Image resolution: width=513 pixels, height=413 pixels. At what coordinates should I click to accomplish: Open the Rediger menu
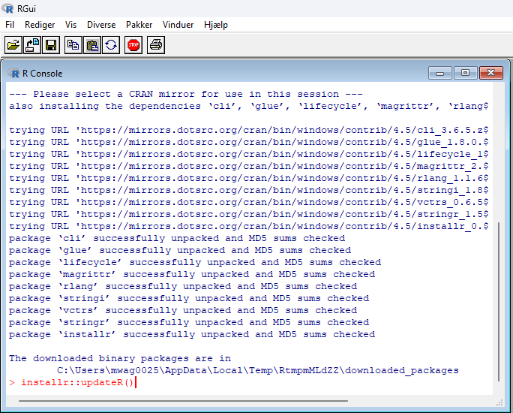(x=40, y=25)
